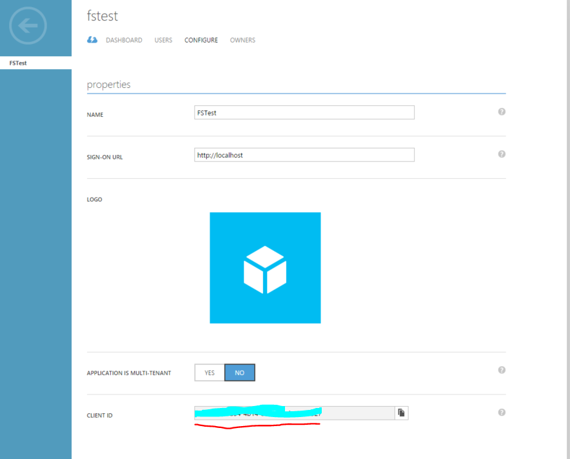Switch to the Dashboard tab
The width and height of the screenshot is (570, 459).
[124, 40]
